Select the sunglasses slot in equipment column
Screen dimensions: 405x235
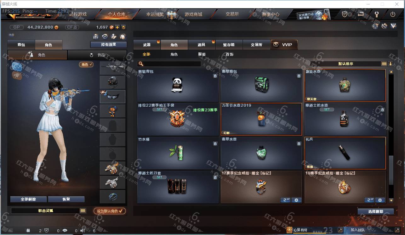[x=112, y=97]
